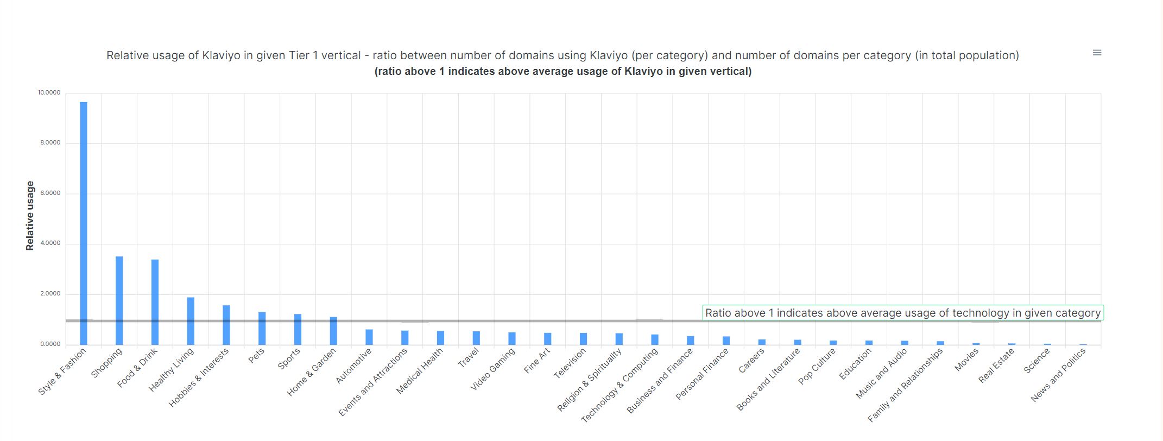Click the chart title about Klaviyo usage
1163x441 pixels.
[x=562, y=55]
